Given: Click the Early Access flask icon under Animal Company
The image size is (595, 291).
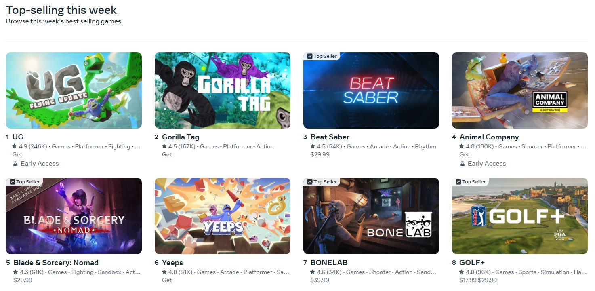Looking at the screenshot, I should [463, 164].
